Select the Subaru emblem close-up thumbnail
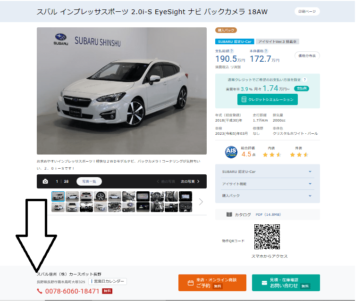Viewport: 362px width, 302px height. pos(129,207)
